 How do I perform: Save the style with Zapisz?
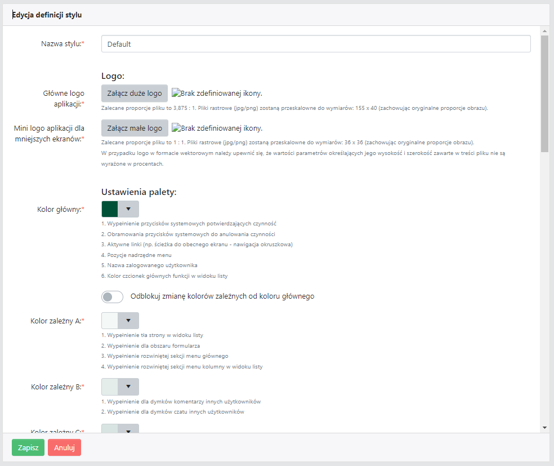coord(28,447)
